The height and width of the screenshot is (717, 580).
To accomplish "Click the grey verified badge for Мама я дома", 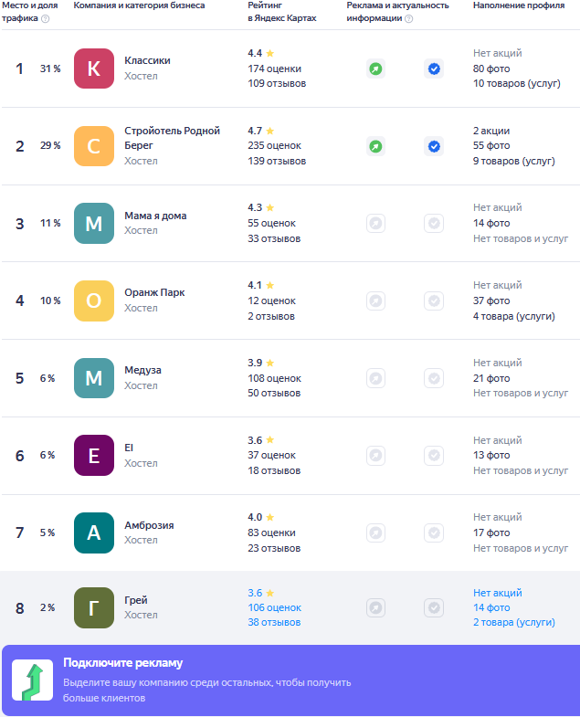I will [x=434, y=223].
